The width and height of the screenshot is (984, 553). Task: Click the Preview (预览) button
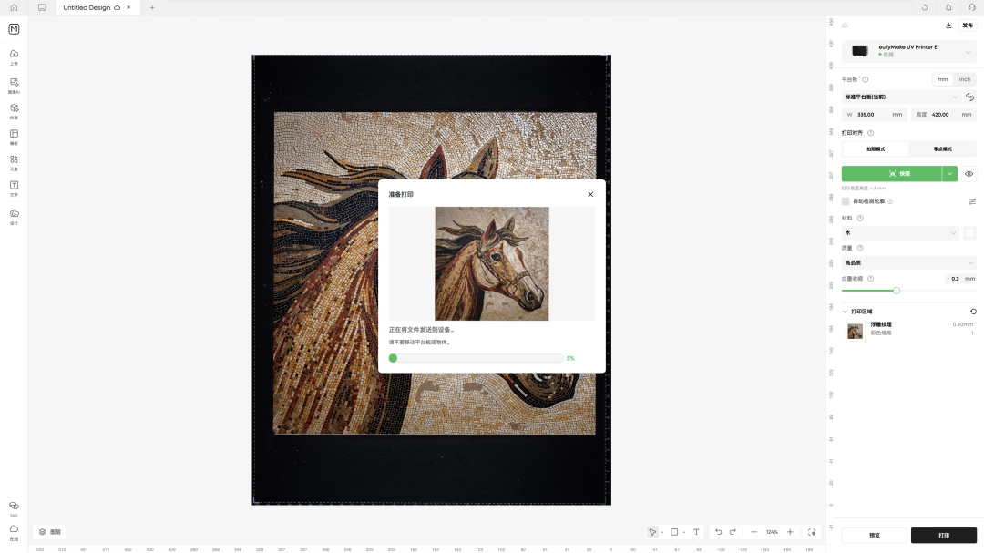pyautogui.click(x=875, y=536)
